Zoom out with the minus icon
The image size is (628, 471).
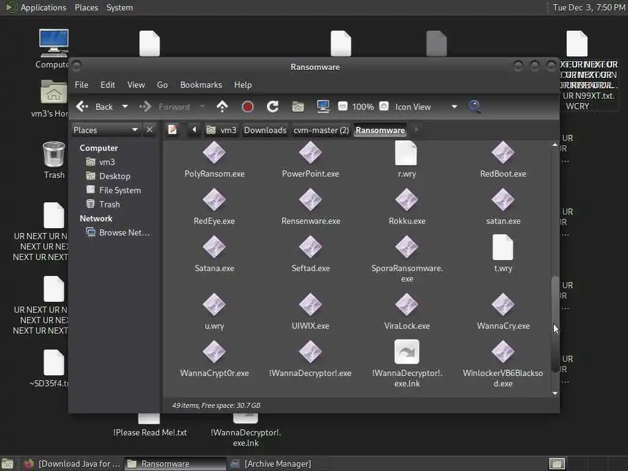343,106
